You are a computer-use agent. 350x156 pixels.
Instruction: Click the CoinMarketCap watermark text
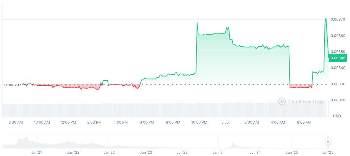(x=306, y=102)
